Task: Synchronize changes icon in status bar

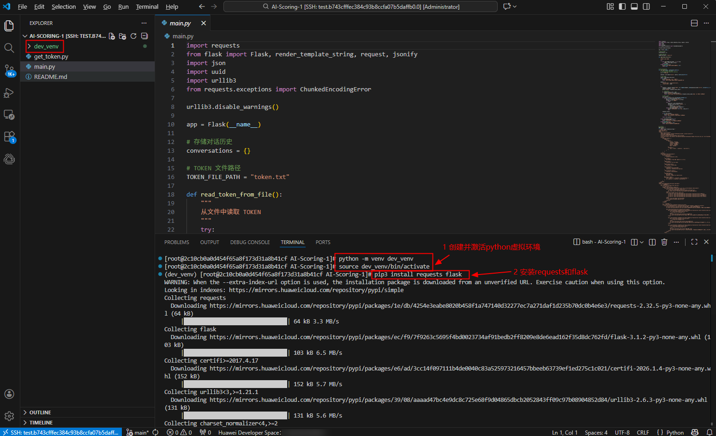Action: [156, 432]
